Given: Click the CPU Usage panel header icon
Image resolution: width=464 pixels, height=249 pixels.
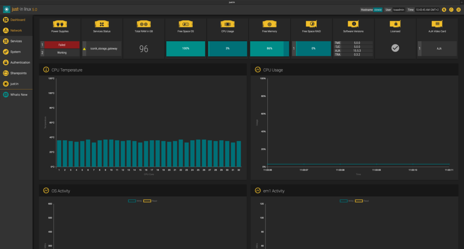Looking at the screenshot, I should tap(258, 70).
